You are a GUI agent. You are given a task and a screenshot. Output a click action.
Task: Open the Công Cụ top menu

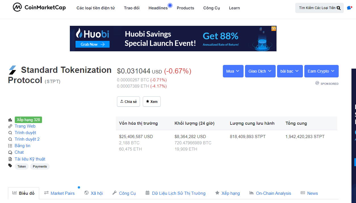point(211,8)
